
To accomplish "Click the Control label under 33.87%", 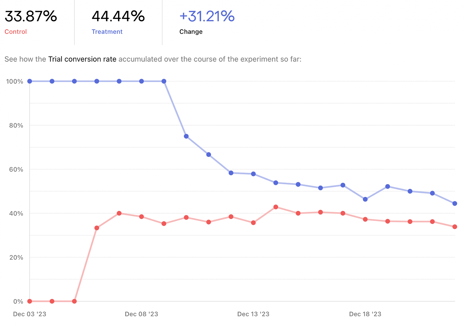I will (x=16, y=32).
